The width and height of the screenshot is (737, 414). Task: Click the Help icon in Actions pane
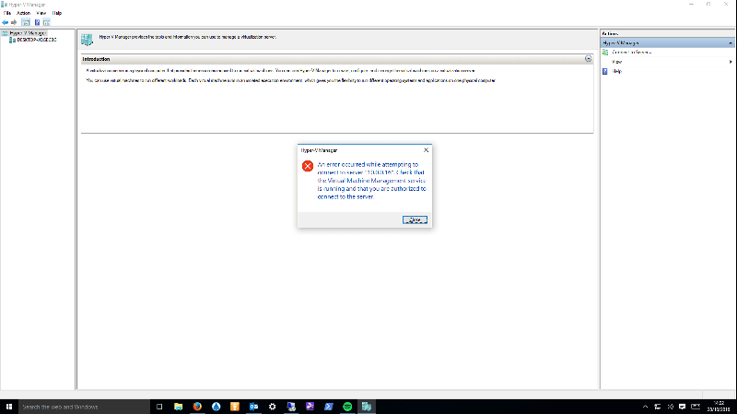(605, 72)
